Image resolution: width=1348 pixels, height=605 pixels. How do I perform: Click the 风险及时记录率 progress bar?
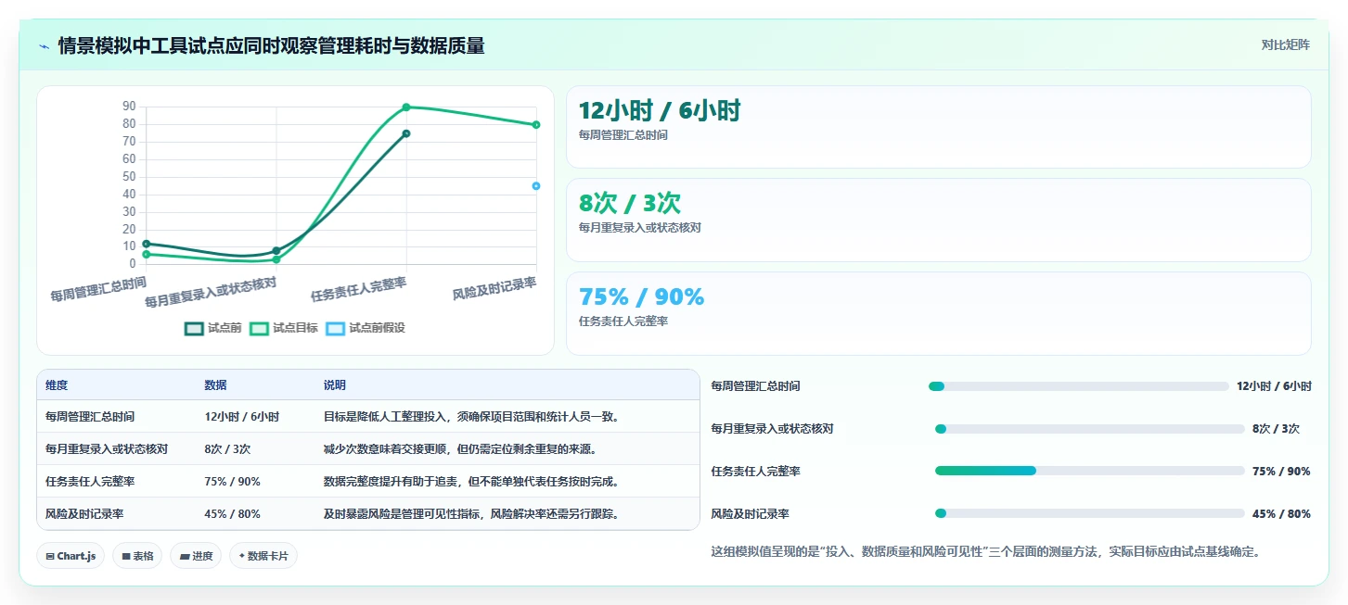click(1089, 514)
